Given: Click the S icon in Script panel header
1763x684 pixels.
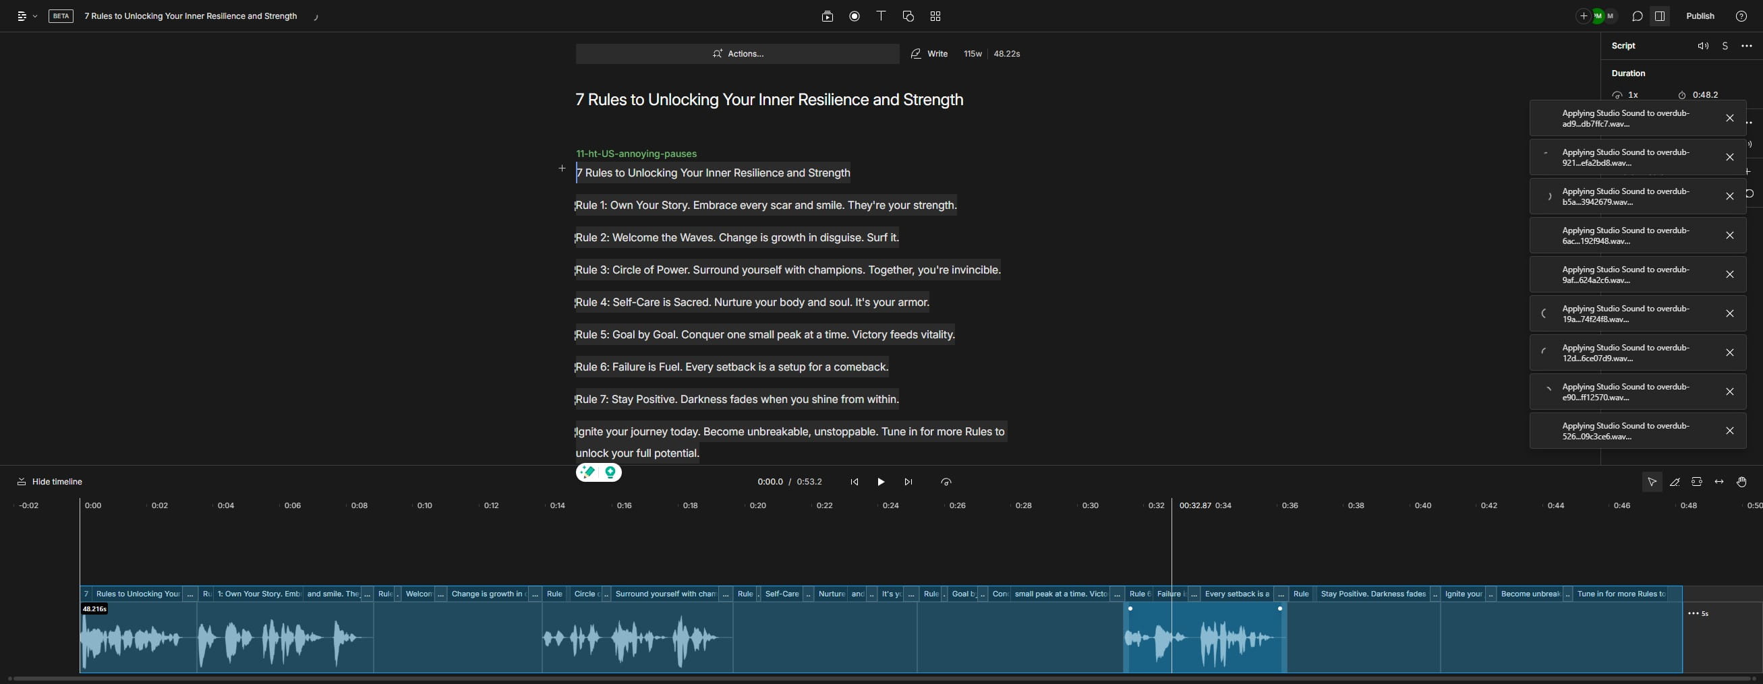Looking at the screenshot, I should [1725, 46].
